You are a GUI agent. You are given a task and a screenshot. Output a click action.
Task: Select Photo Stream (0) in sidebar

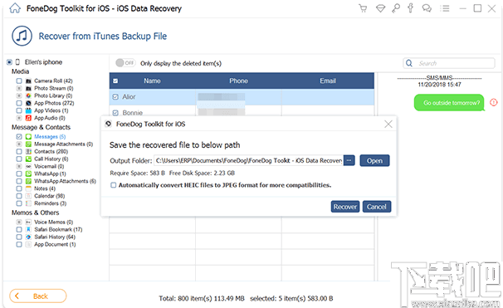[x=54, y=88]
